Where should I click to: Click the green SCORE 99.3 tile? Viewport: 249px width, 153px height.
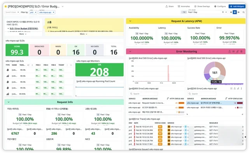[17, 50]
